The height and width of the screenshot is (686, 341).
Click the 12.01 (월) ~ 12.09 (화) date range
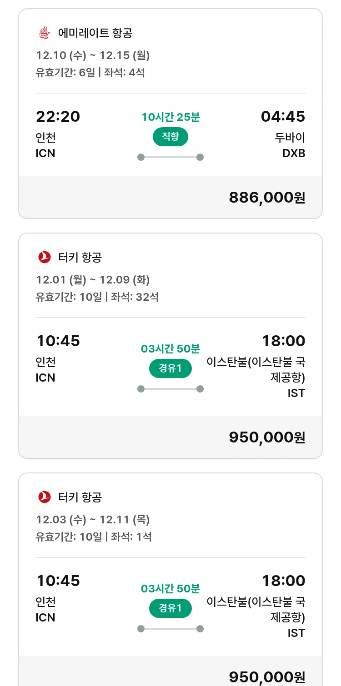pyautogui.click(x=93, y=280)
